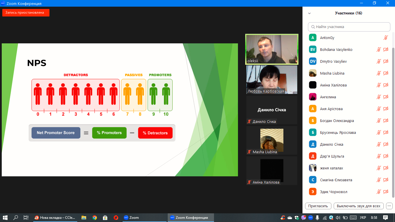Click Dmytro Vasyliev's DV avatar
Image resolution: width=395 pixels, height=222 pixels.
tap(313, 61)
